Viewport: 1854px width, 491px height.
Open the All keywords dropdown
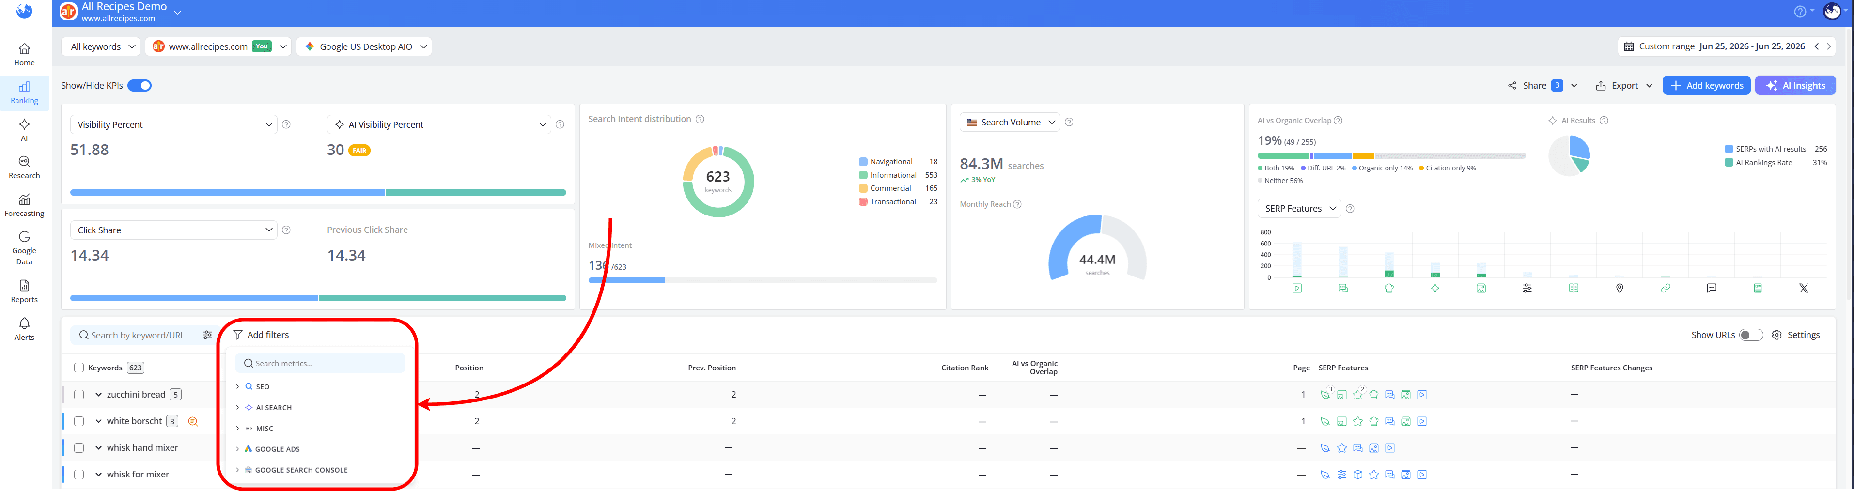[x=101, y=46]
